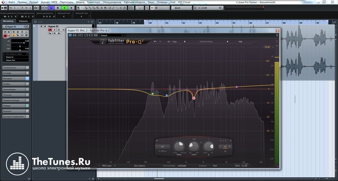Select the Object Selection arrow tool
This screenshot has height=181, width=338.
click(x=78, y=8)
